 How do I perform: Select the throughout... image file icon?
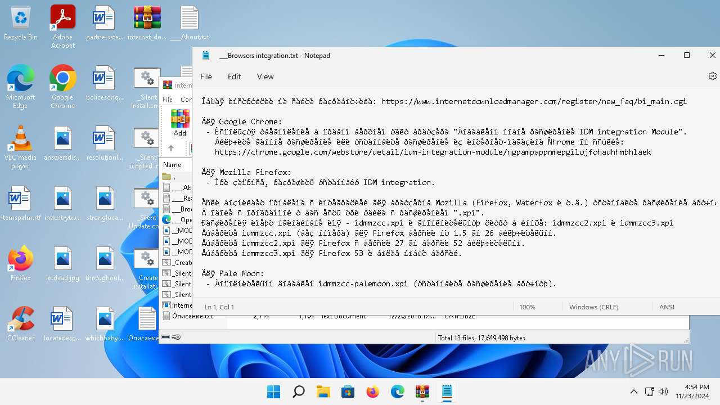coord(104,264)
